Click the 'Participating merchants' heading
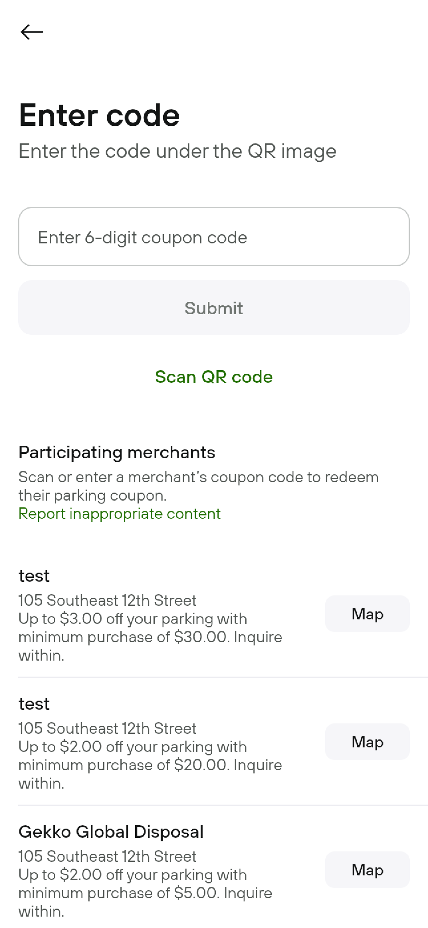This screenshot has height=928, width=428. (x=116, y=453)
